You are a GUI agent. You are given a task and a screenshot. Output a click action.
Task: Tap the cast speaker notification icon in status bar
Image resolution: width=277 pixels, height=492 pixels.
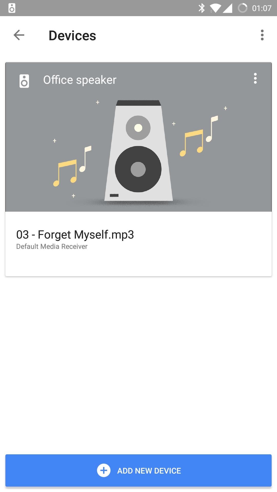point(12,8)
